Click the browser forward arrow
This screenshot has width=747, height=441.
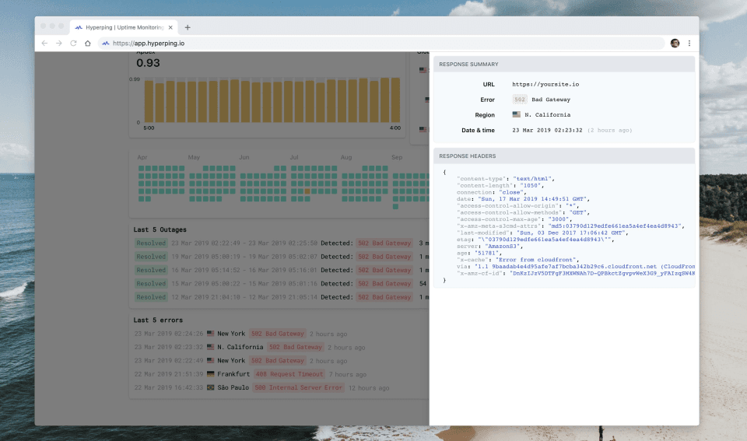coord(58,44)
